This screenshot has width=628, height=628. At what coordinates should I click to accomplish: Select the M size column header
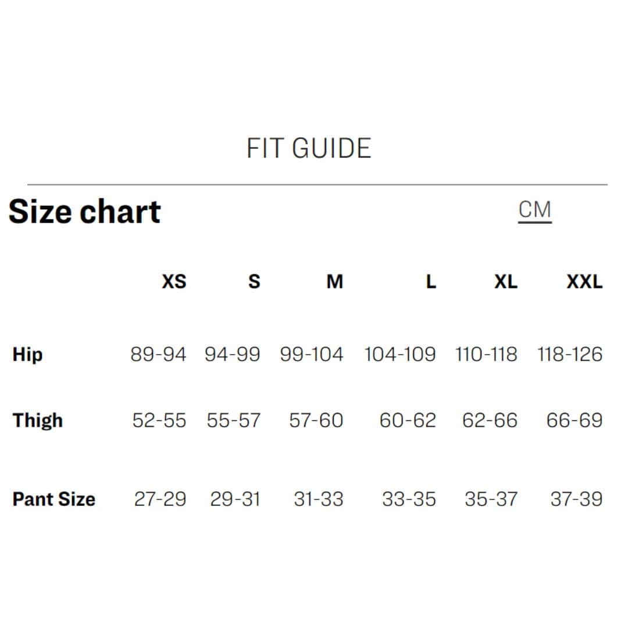tap(334, 282)
